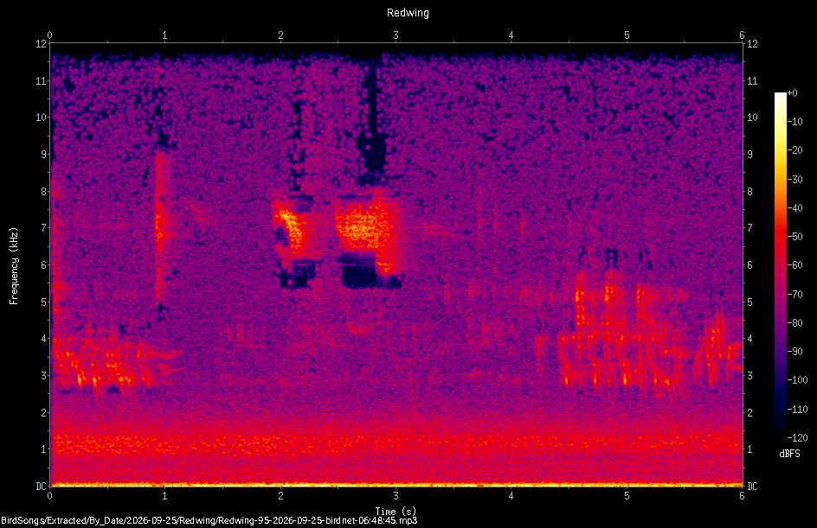Click the "-100" value on the dBFS scale
817x528 pixels.
(798, 380)
